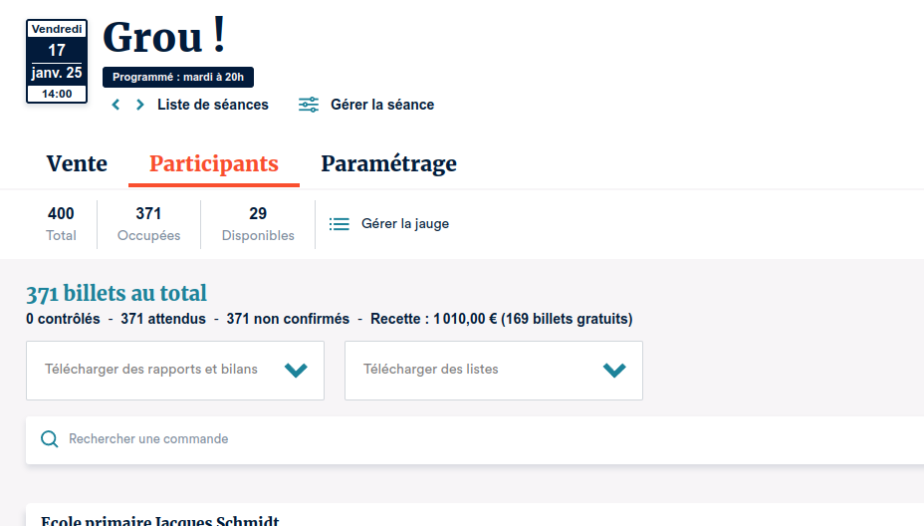Click the 29 Disponibles counter
This screenshot has height=526, width=924.
pos(258,223)
